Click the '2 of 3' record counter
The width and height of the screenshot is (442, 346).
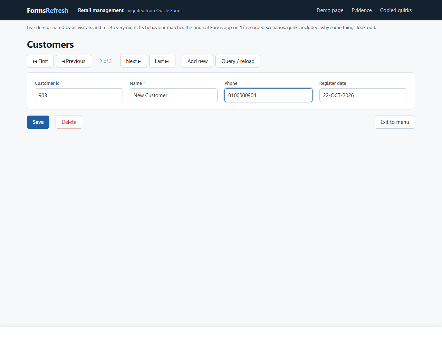tap(106, 61)
